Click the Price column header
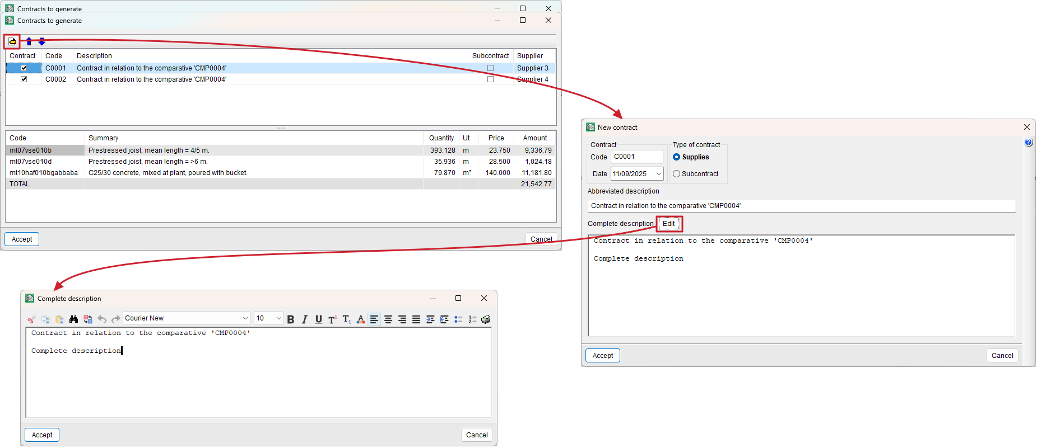 pos(496,138)
